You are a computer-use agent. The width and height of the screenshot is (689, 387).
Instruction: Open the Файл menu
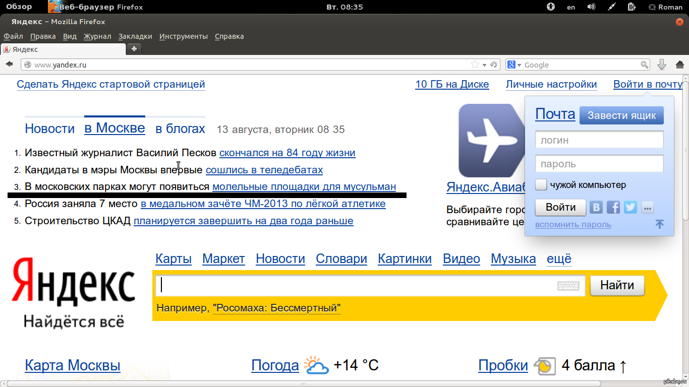tap(13, 36)
